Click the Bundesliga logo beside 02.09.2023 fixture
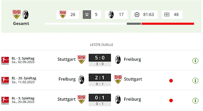203x111 pixels. [5, 60]
